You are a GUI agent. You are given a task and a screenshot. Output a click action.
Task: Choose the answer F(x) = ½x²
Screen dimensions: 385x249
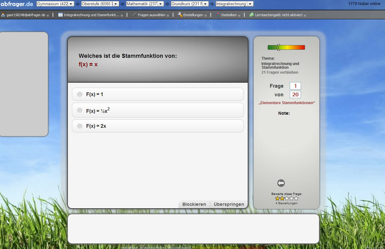pos(80,110)
